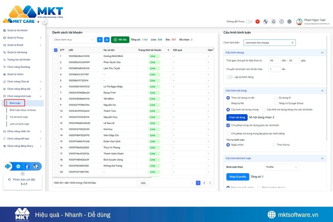Open Quản lý Proxy in the sidebar
333x222 pixels.
15,38
